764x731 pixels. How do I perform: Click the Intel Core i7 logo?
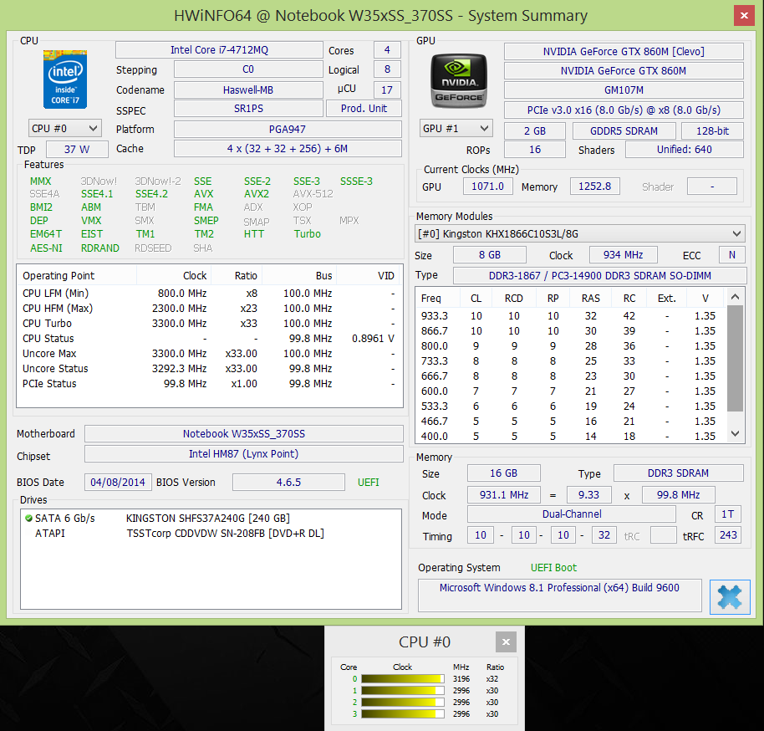pos(65,79)
